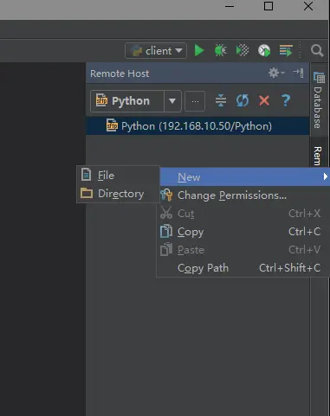This screenshot has width=330, height=416.
Task: Open Search Everywhere magnifier icon
Action: [317, 51]
